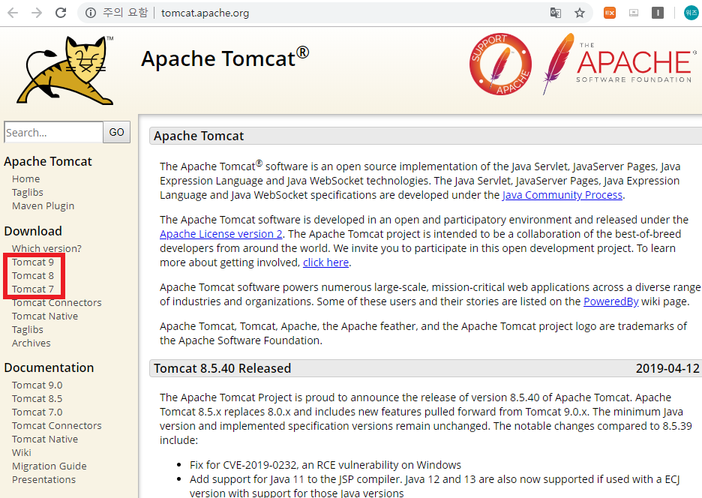This screenshot has width=702, height=498.
Task: Open Tomcat 7 download link
Action: (33, 289)
